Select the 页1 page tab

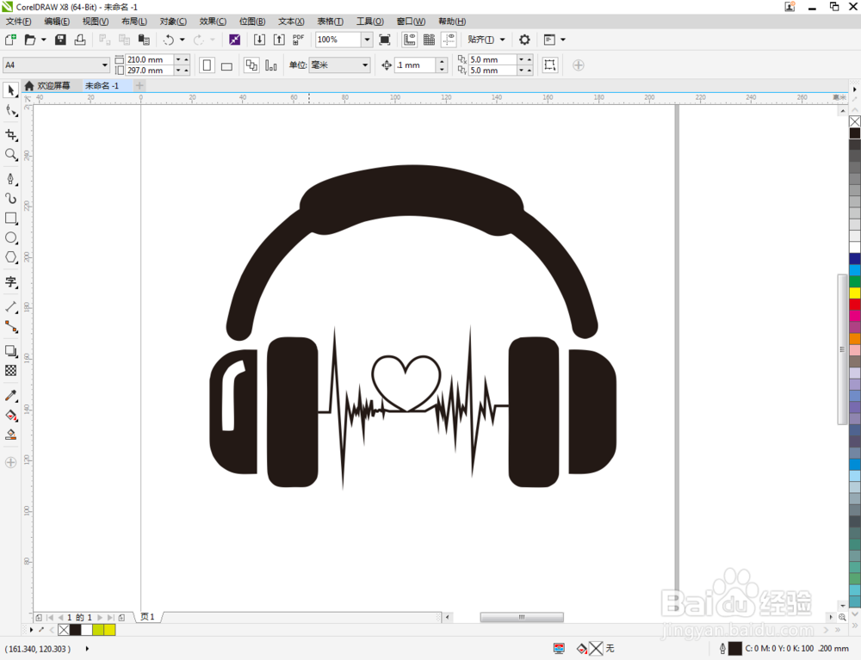[x=147, y=617]
